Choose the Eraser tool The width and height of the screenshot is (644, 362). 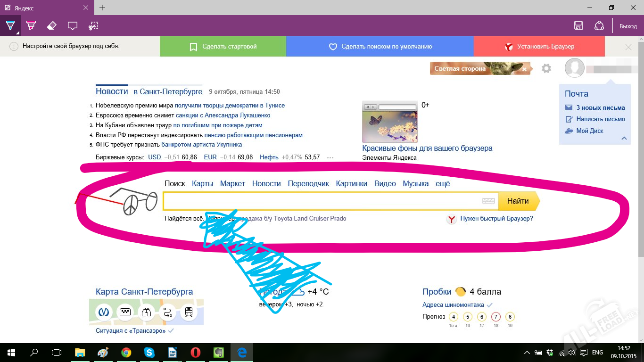[x=52, y=25]
